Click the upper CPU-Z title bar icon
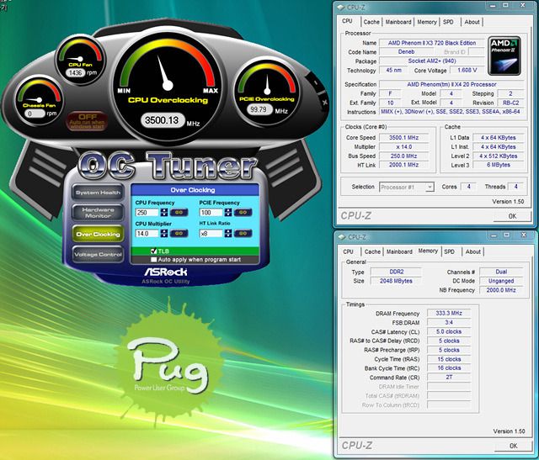This screenshot has width=539, height=460. 341,7
